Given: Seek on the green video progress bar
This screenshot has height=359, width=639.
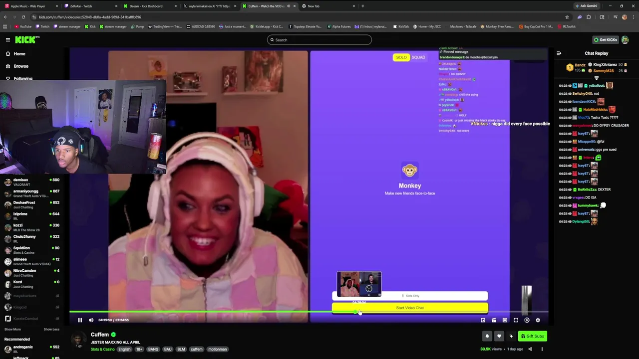Looking at the screenshot, I should [x=309, y=312].
